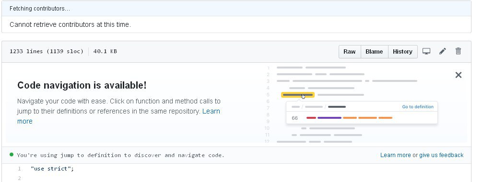This screenshot has height=182, width=483.
Task: Click the Code navigation is available heading
Action: pyautogui.click(x=82, y=85)
